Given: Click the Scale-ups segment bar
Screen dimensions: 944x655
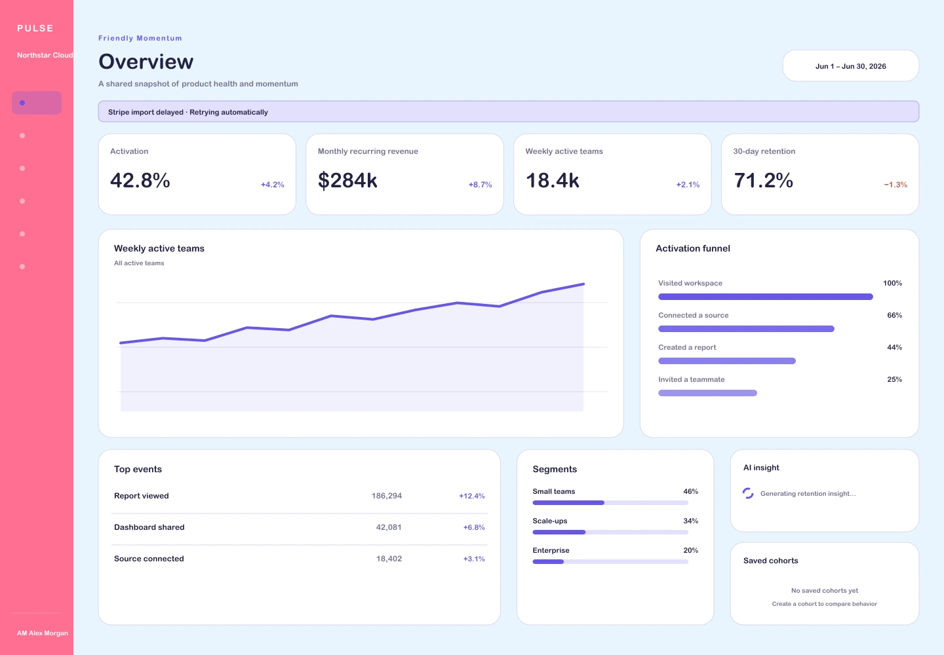Looking at the screenshot, I should [610, 532].
